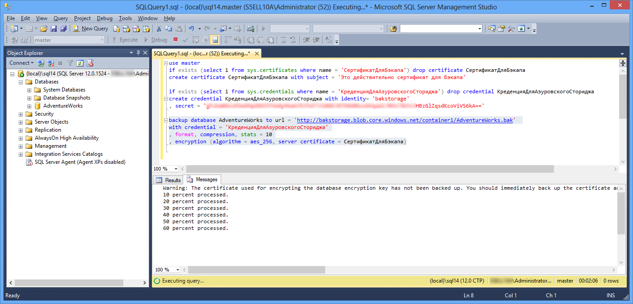Click the Activity Monitor icon
The width and height of the screenshot is (633, 304).
[250, 29]
